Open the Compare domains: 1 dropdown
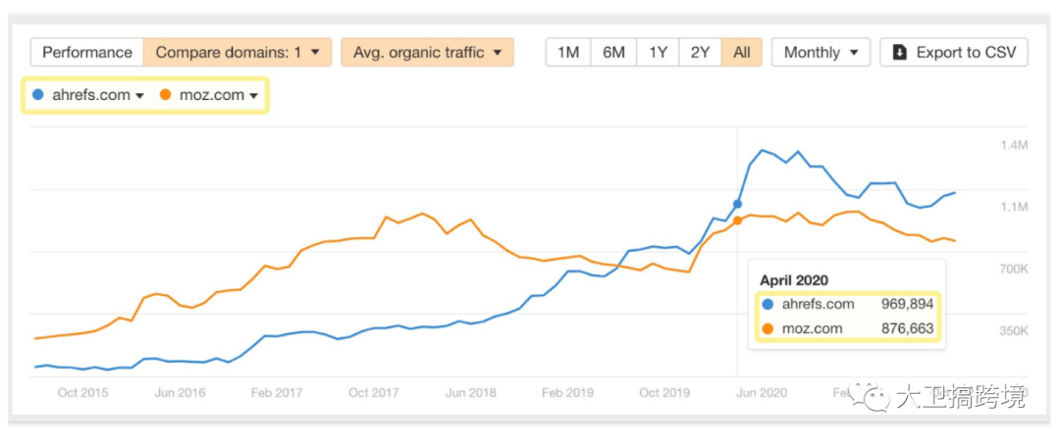Screen dimensions: 1060x443 click(x=238, y=52)
